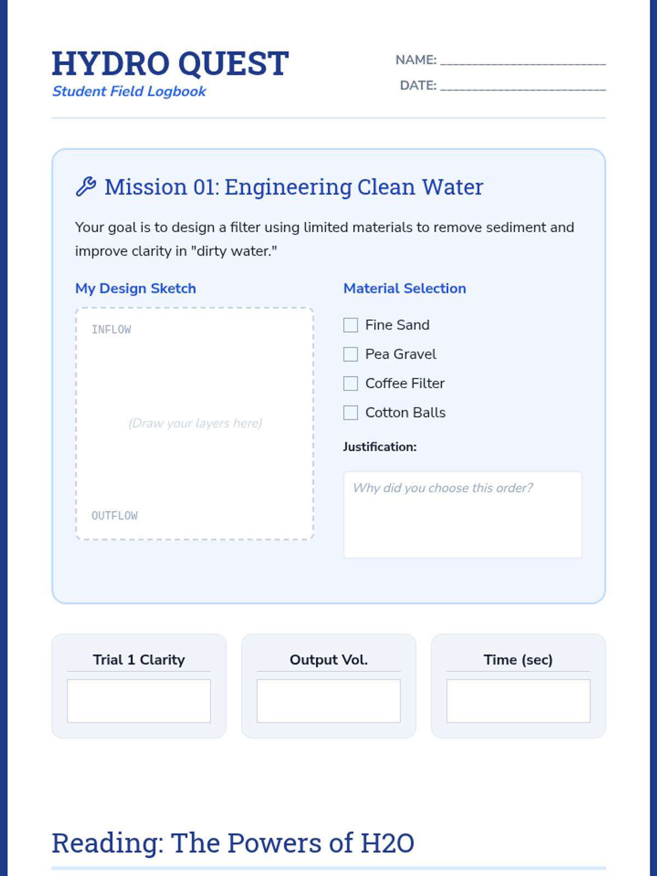Click the Reading: The Powers of H2O heading
The width and height of the screenshot is (657, 876).
[233, 843]
